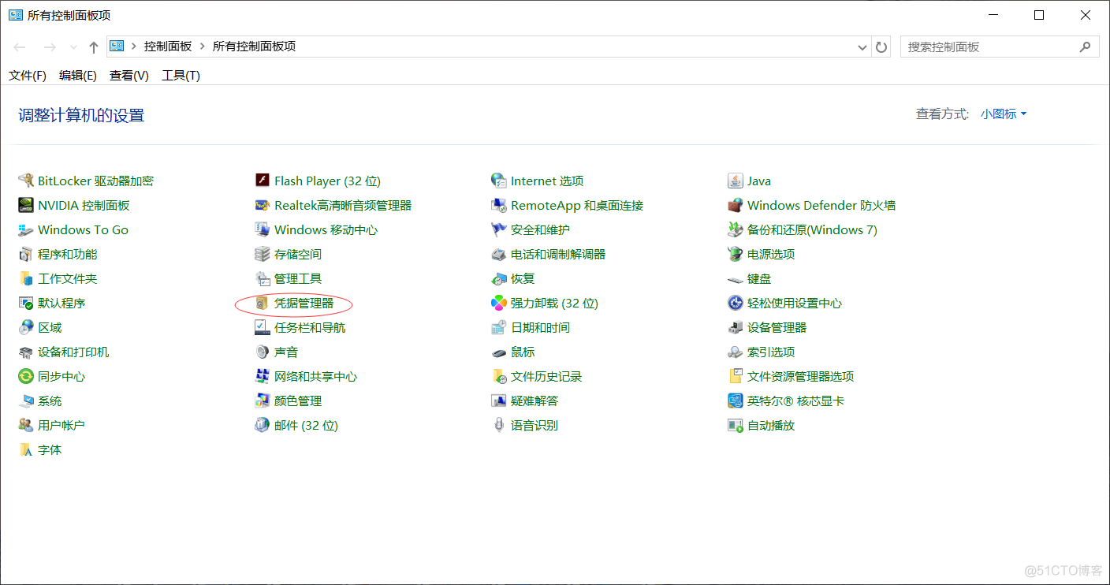
Task: Open the 恢复 link
Action: 523,278
